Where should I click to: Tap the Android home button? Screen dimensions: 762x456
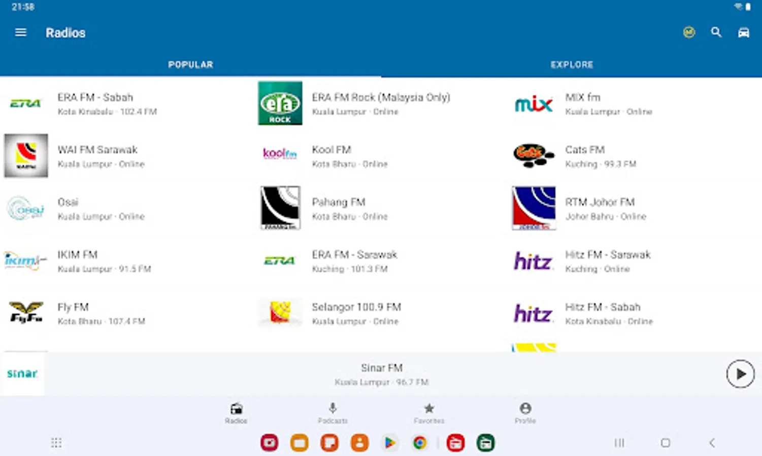(x=665, y=443)
